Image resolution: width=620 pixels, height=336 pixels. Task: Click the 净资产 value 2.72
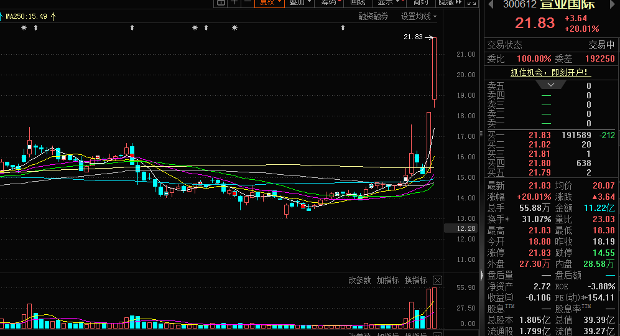542,286
